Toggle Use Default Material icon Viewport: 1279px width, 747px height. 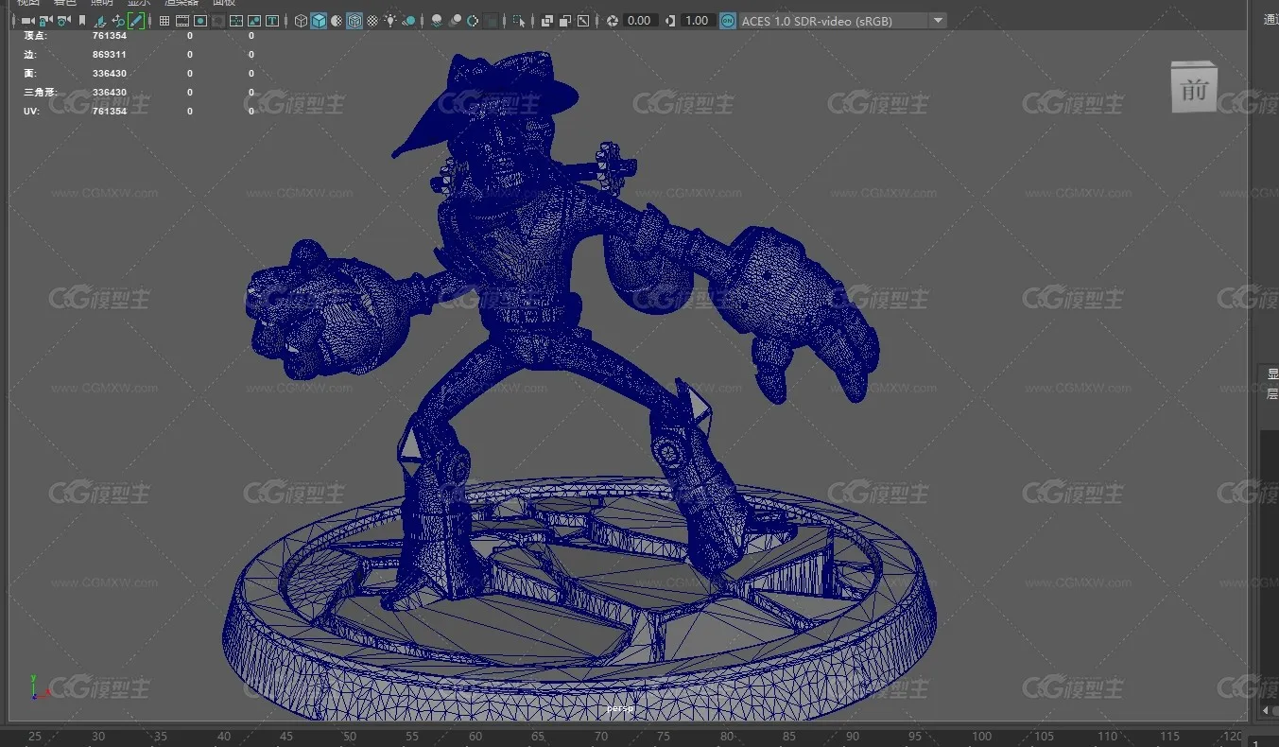pos(337,21)
